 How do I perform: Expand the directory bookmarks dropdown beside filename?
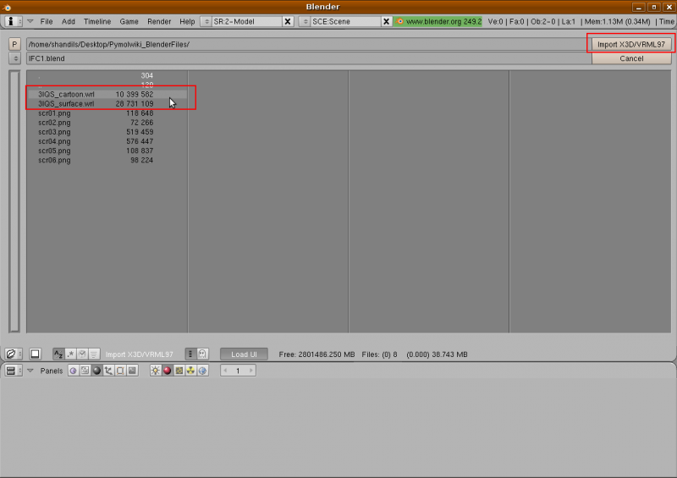(14, 58)
